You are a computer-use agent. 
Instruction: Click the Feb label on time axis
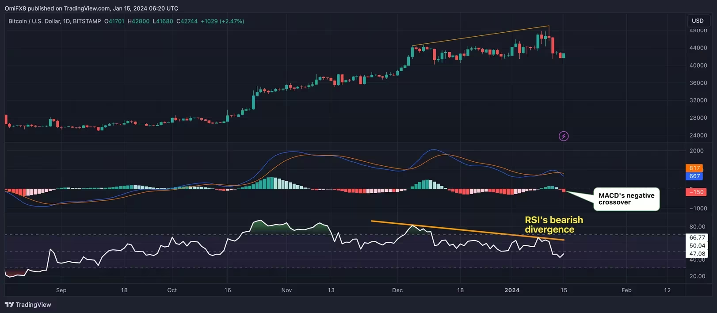[626, 290]
